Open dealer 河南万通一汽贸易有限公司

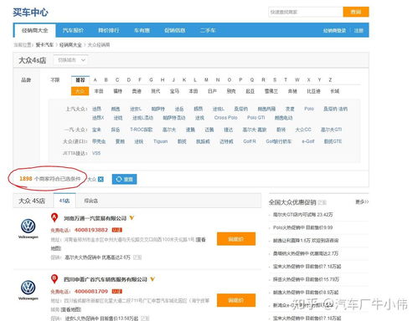point(95,218)
